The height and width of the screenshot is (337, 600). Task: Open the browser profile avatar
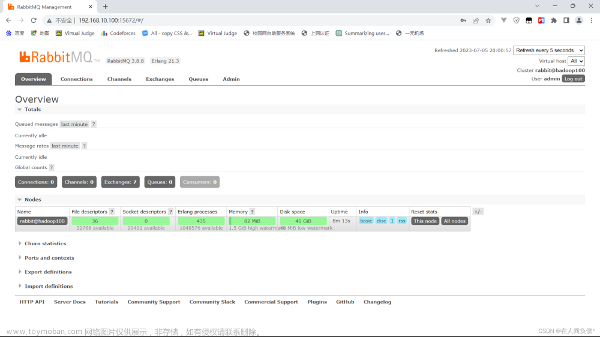579,20
